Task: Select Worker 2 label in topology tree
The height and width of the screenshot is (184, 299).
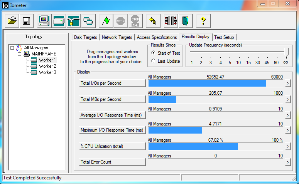Action: tap(47, 66)
